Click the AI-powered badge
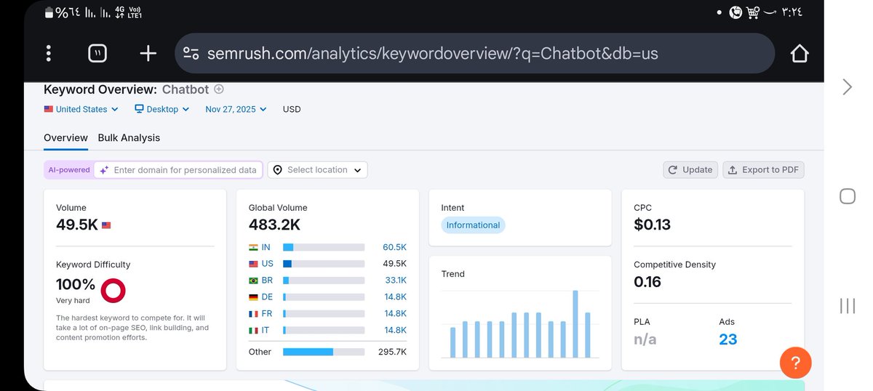Viewport: 873px width, 391px height. (69, 169)
